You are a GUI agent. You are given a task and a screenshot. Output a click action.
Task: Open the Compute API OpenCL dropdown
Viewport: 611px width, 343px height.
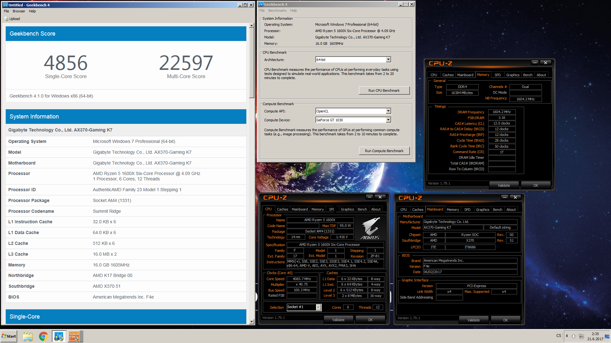[388, 111]
